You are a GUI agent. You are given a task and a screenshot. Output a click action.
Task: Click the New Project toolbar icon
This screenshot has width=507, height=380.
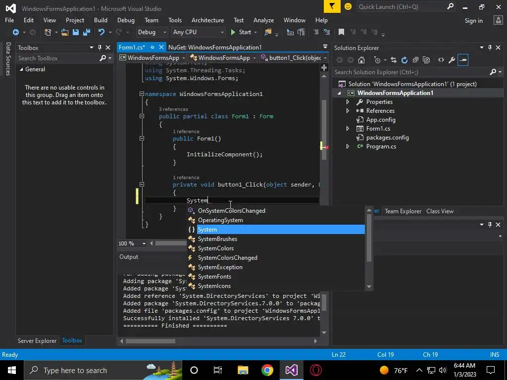pos(48,32)
